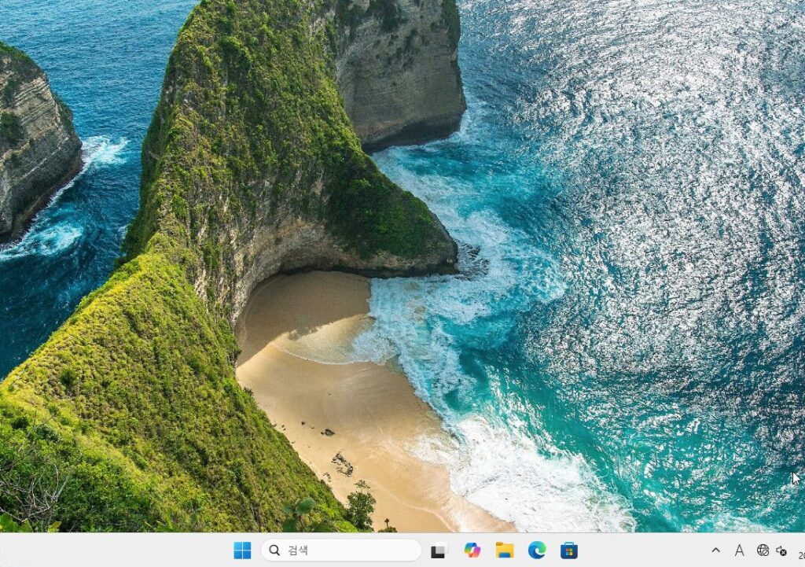This screenshot has width=805, height=567.
Task: Open File Explorer from taskbar
Action: (x=504, y=550)
